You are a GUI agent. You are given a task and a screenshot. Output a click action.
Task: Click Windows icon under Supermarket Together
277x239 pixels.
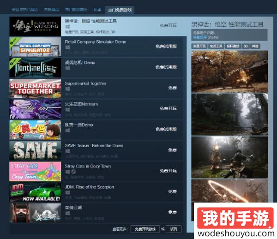pyautogui.click(x=67, y=89)
